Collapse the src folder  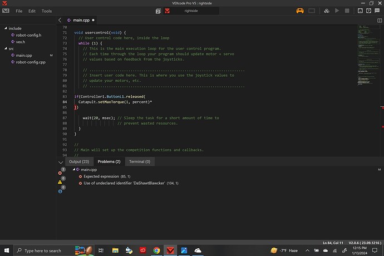coord(6,48)
